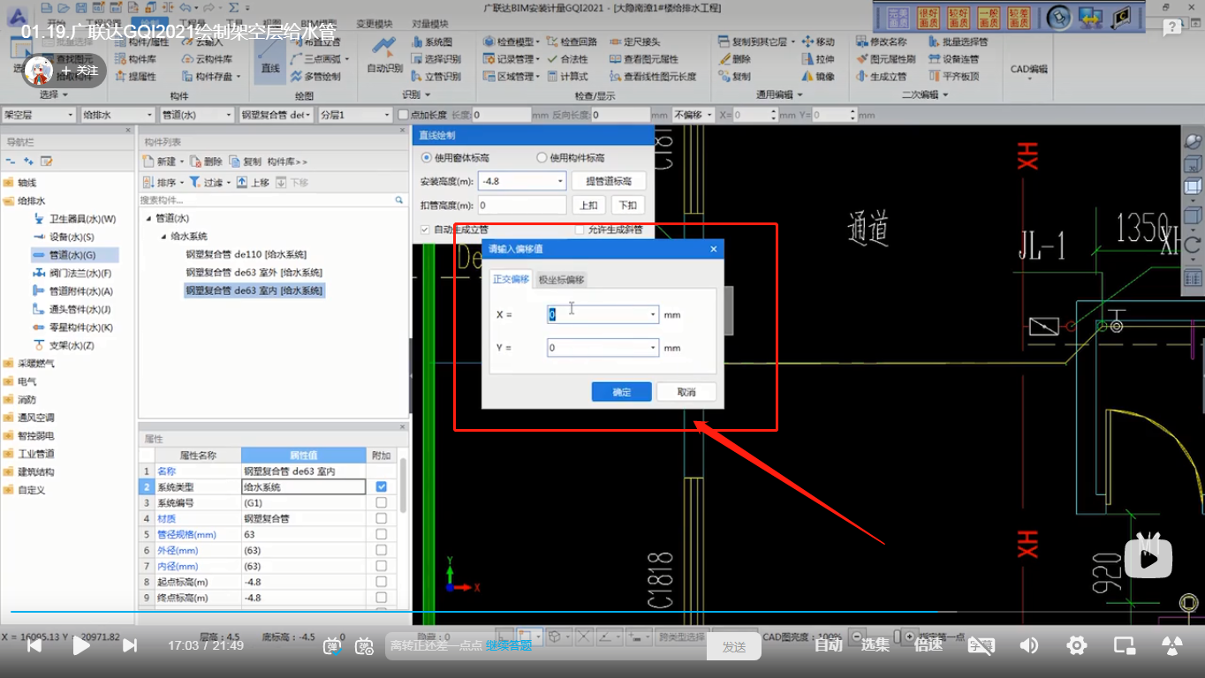This screenshot has width=1205, height=678.
Task: Open the 云构件库 cloud component library
Action: click(208, 59)
